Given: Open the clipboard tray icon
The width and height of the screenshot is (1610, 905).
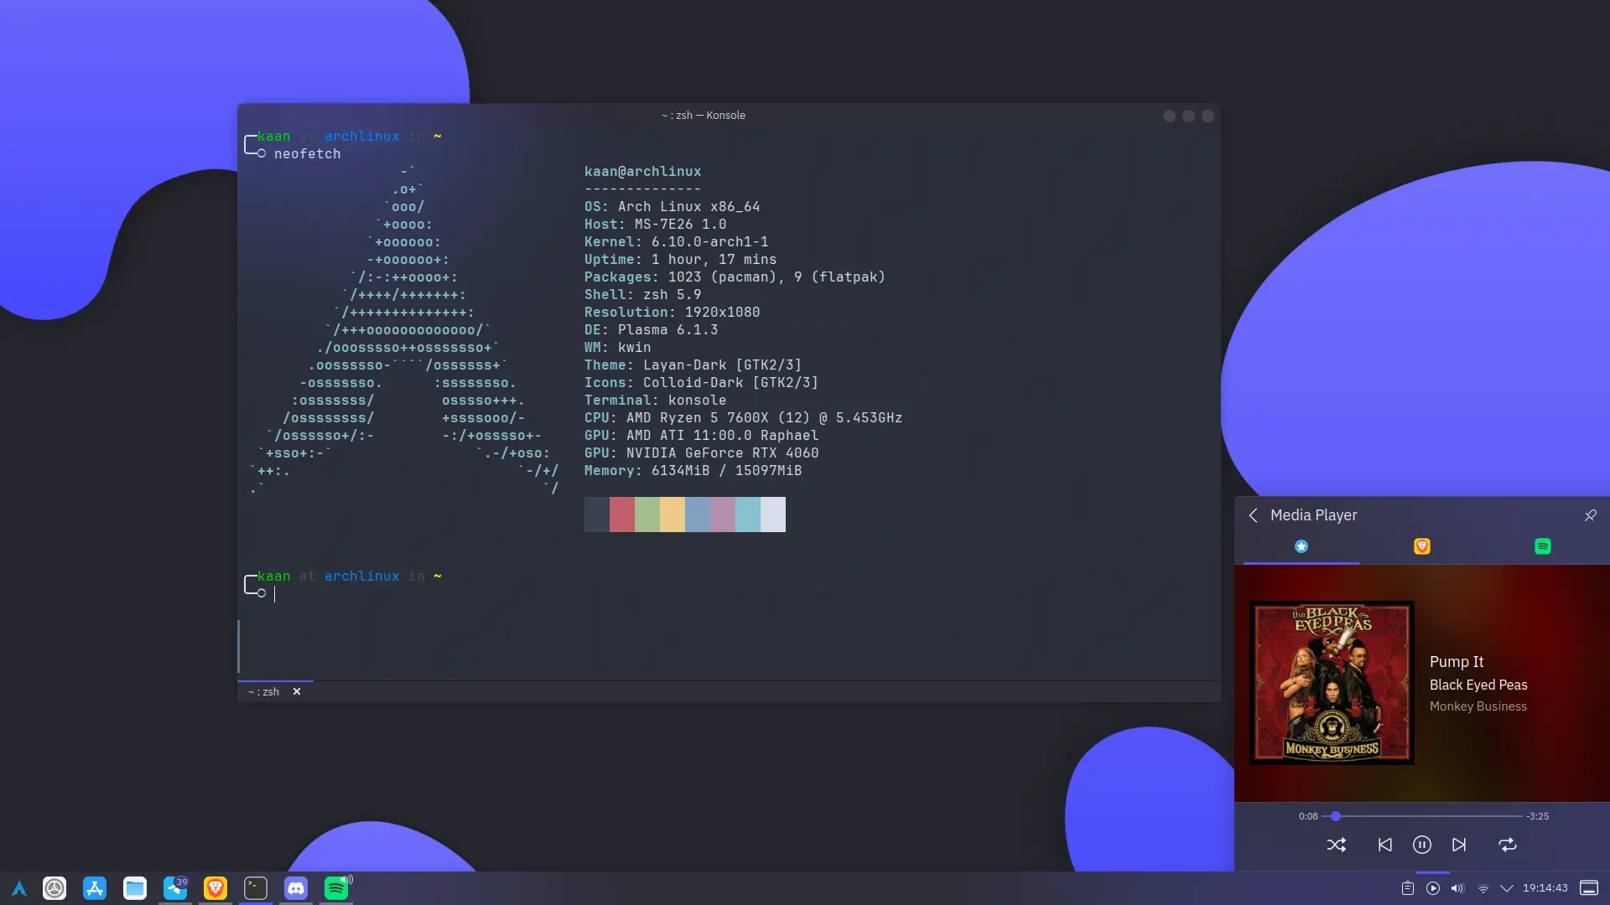Looking at the screenshot, I should click(x=1408, y=888).
